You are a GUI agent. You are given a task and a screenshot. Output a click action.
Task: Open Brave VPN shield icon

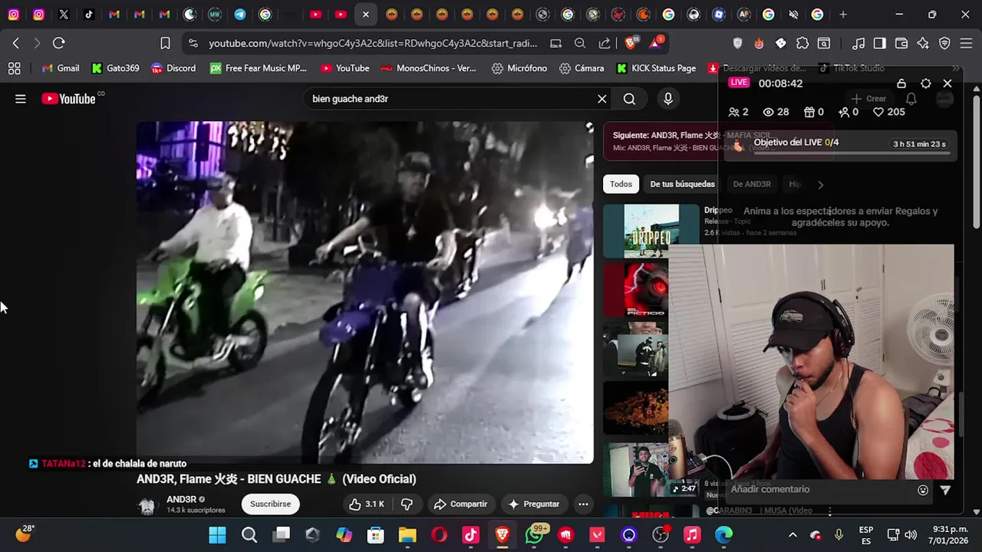click(x=944, y=43)
